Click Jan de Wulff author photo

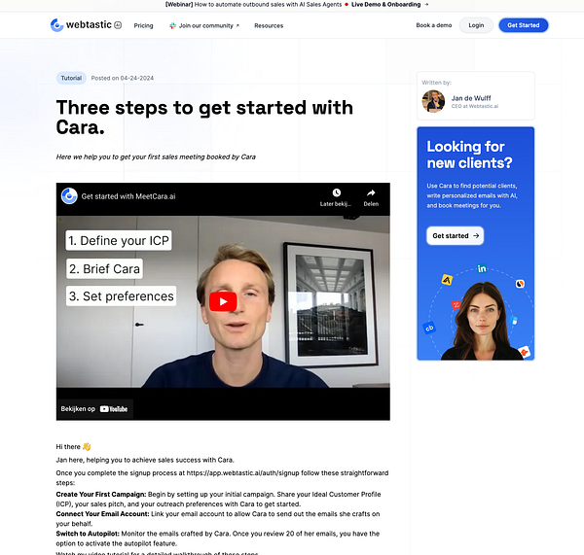(433, 101)
